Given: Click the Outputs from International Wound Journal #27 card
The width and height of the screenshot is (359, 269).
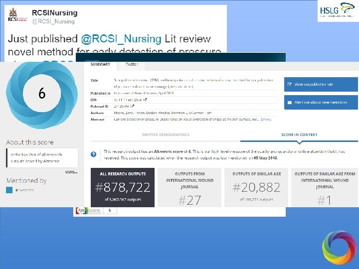Looking at the screenshot, I should (x=189, y=188).
